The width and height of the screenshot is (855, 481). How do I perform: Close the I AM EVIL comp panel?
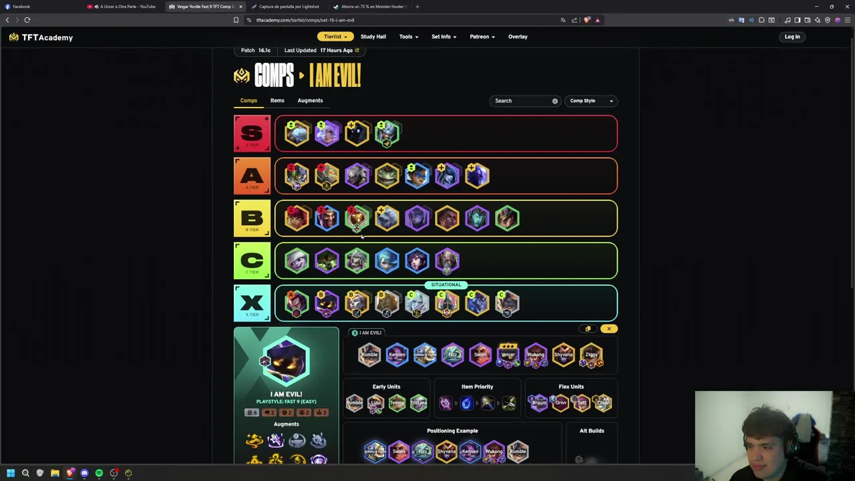(x=609, y=329)
